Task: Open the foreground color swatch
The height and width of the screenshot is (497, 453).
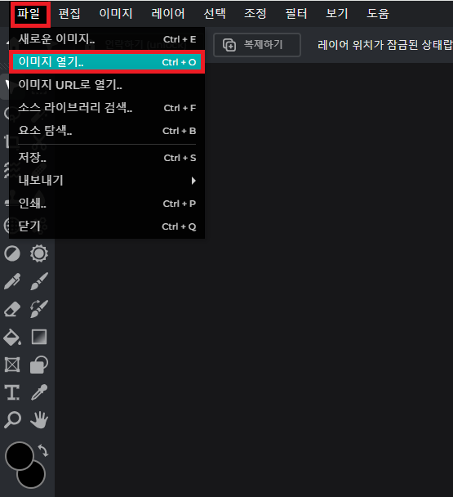Action: pos(20,456)
